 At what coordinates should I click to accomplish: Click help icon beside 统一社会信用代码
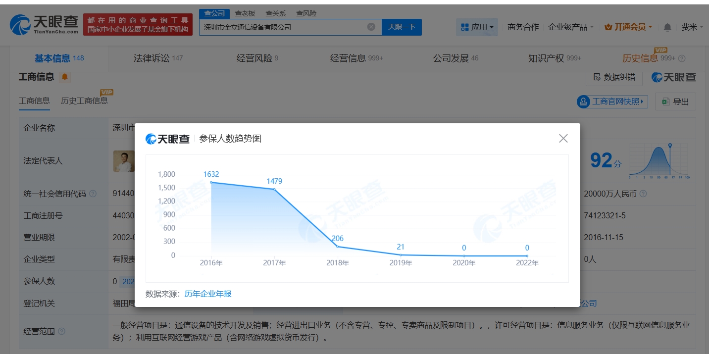(x=93, y=194)
